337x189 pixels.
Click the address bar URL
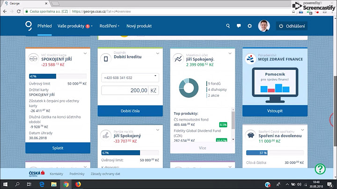[102, 11]
